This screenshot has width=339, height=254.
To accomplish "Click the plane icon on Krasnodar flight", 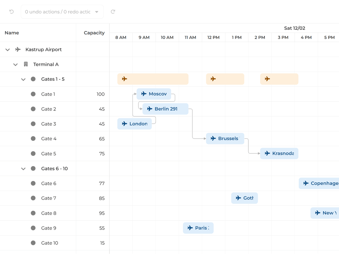I will tap(267, 153).
